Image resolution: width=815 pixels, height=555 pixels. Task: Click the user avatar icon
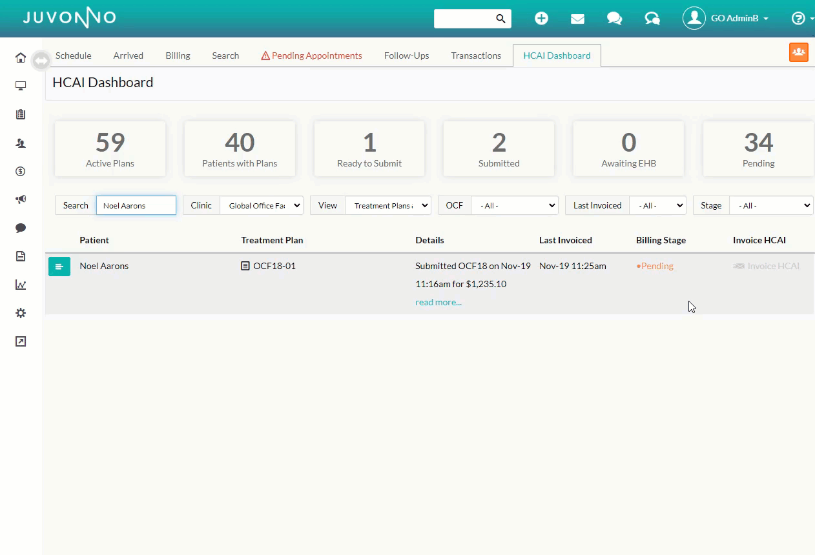[x=694, y=19]
